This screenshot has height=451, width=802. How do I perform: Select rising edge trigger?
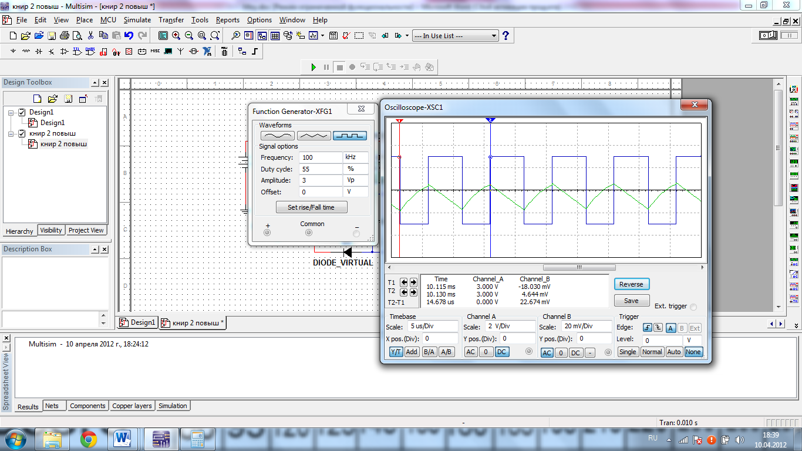[x=648, y=328]
